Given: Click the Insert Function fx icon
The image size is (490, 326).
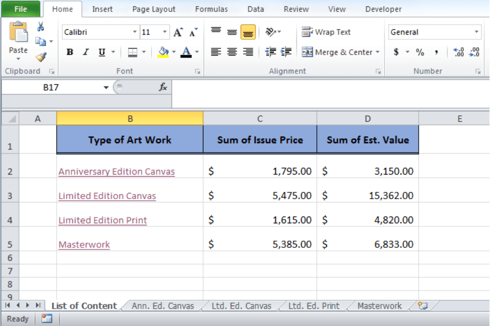Looking at the screenshot, I should point(163,87).
